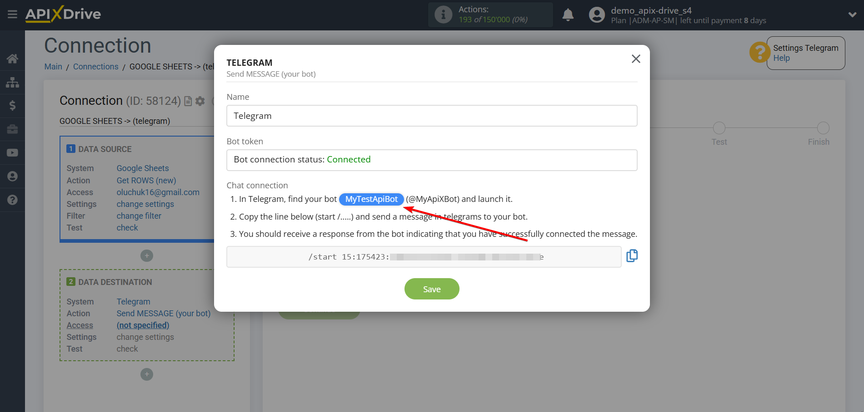Click the sidebar help question mark icon
Viewport: 864px width, 412px height.
[x=12, y=200]
